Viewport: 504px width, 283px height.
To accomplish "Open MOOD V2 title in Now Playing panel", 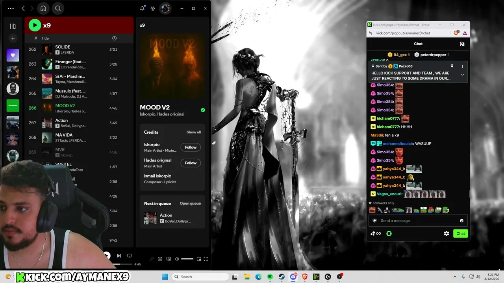I will tap(155, 107).
